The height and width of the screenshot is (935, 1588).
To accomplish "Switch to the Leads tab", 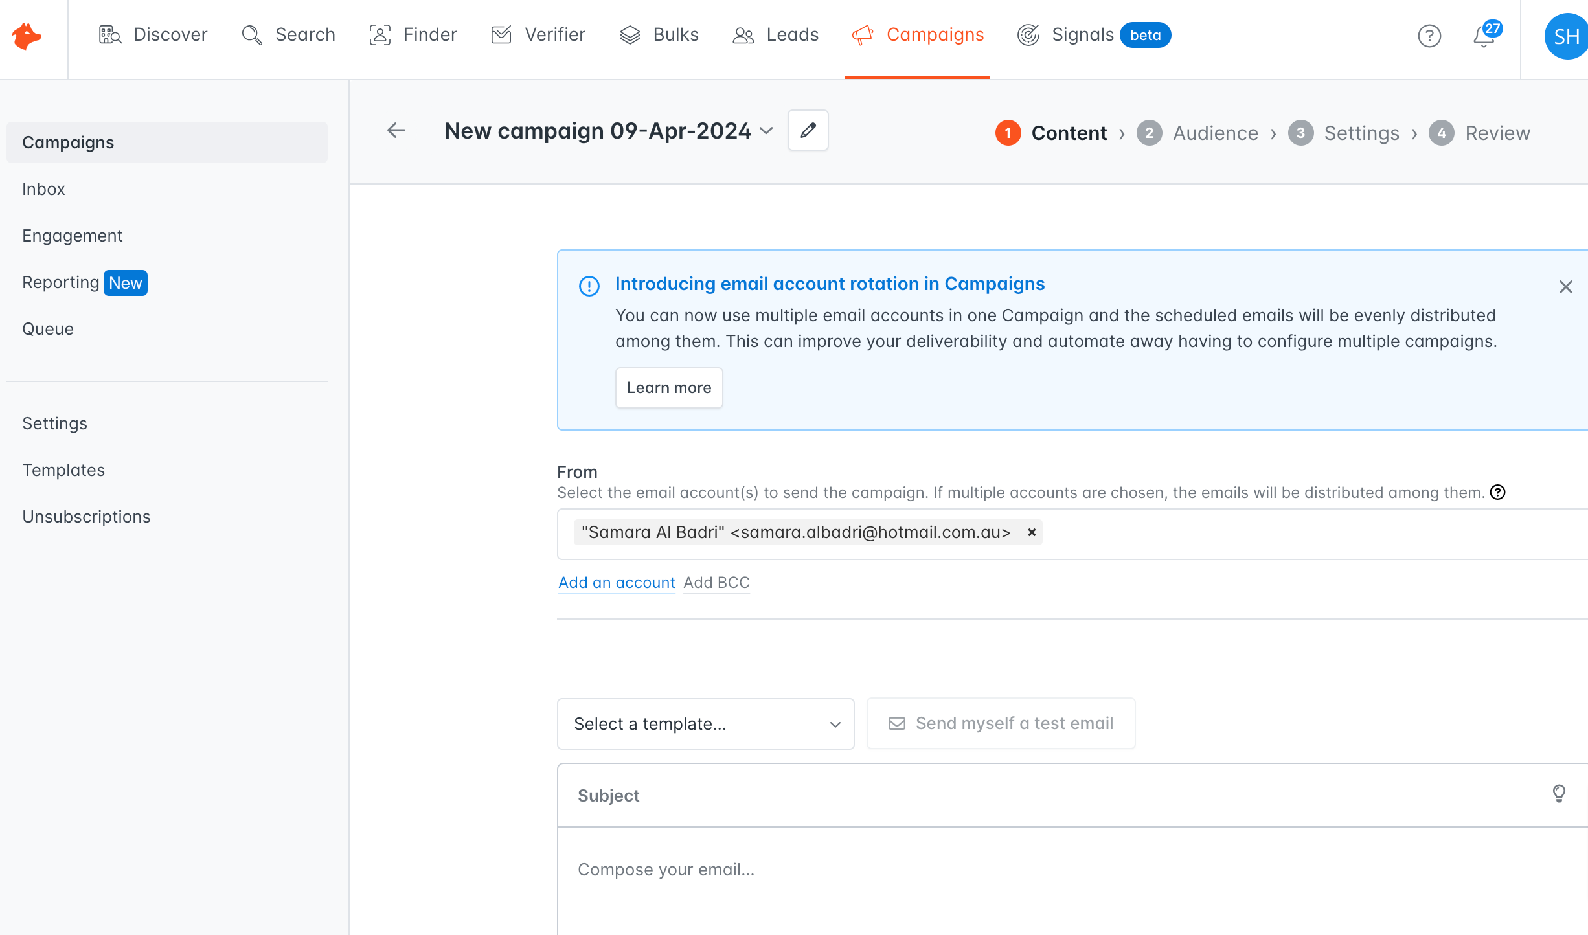I will pyautogui.click(x=776, y=35).
